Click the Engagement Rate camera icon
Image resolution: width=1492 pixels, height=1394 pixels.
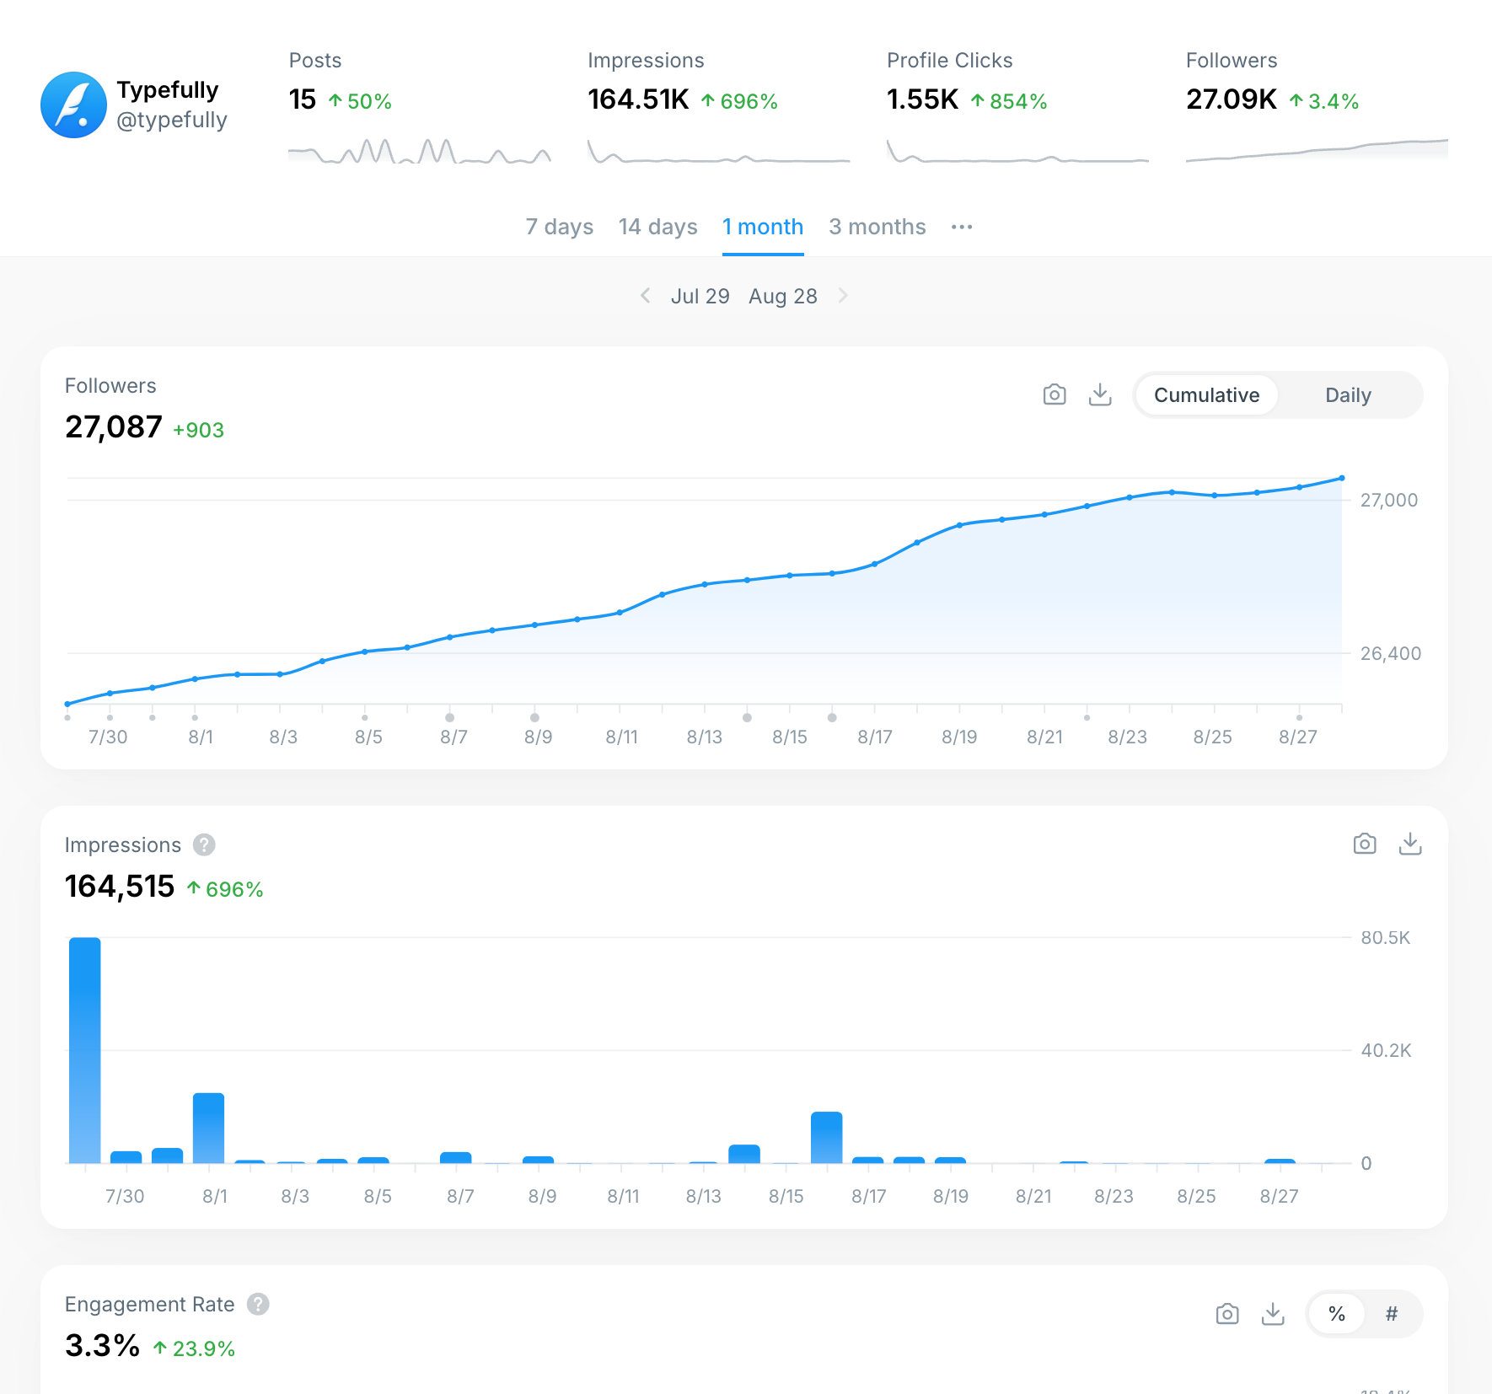[1227, 1313]
